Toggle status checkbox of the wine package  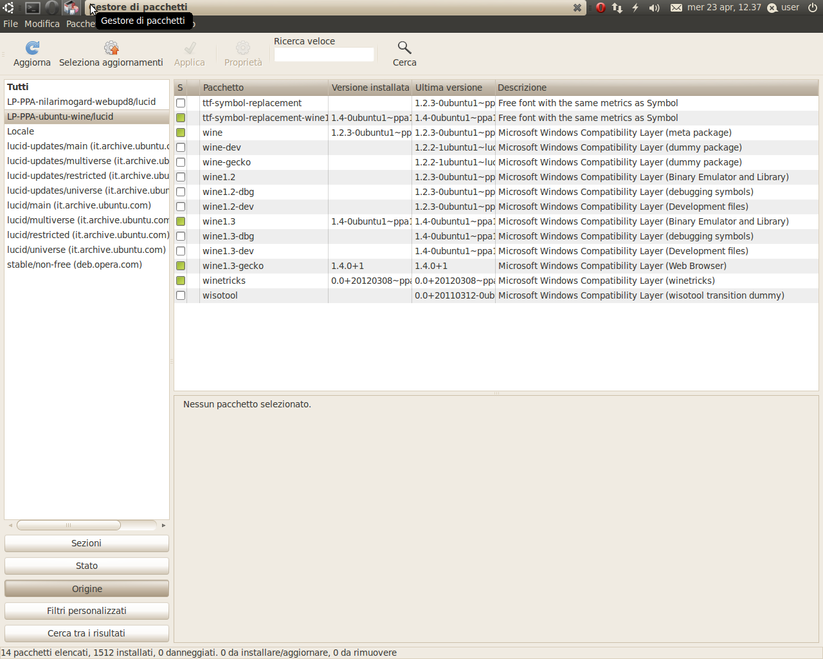181,133
